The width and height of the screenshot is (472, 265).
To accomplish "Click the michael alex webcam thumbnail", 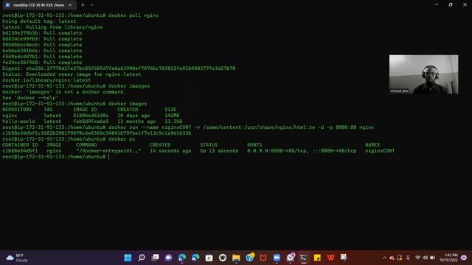I will (x=424, y=74).
